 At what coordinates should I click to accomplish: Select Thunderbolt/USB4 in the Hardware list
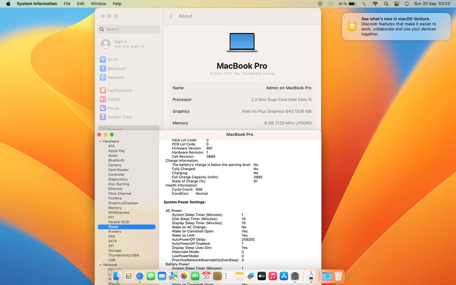123,256
